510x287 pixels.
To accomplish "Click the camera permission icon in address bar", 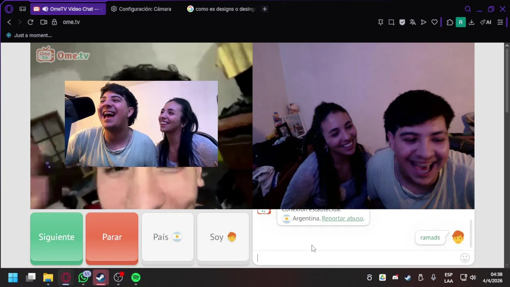I will [x=44, y=22].
